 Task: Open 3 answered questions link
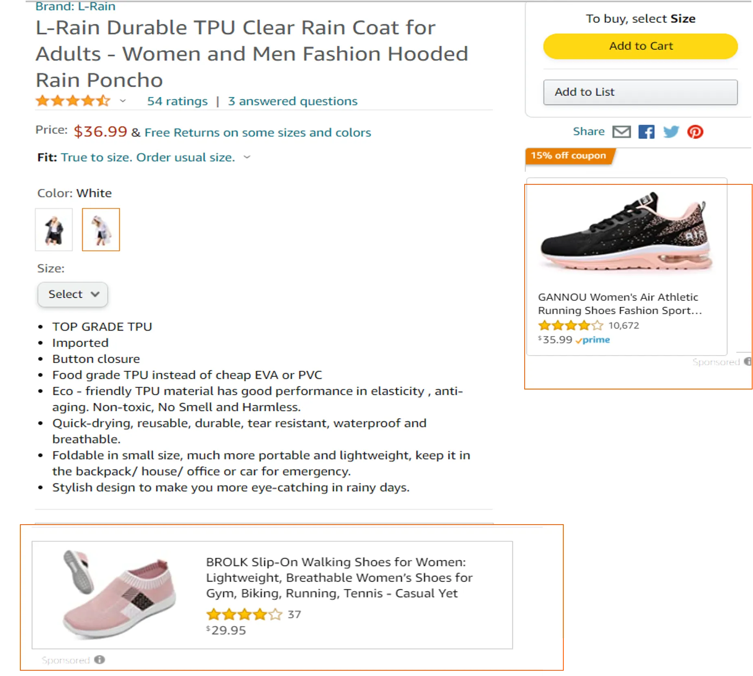coord(293,101)
